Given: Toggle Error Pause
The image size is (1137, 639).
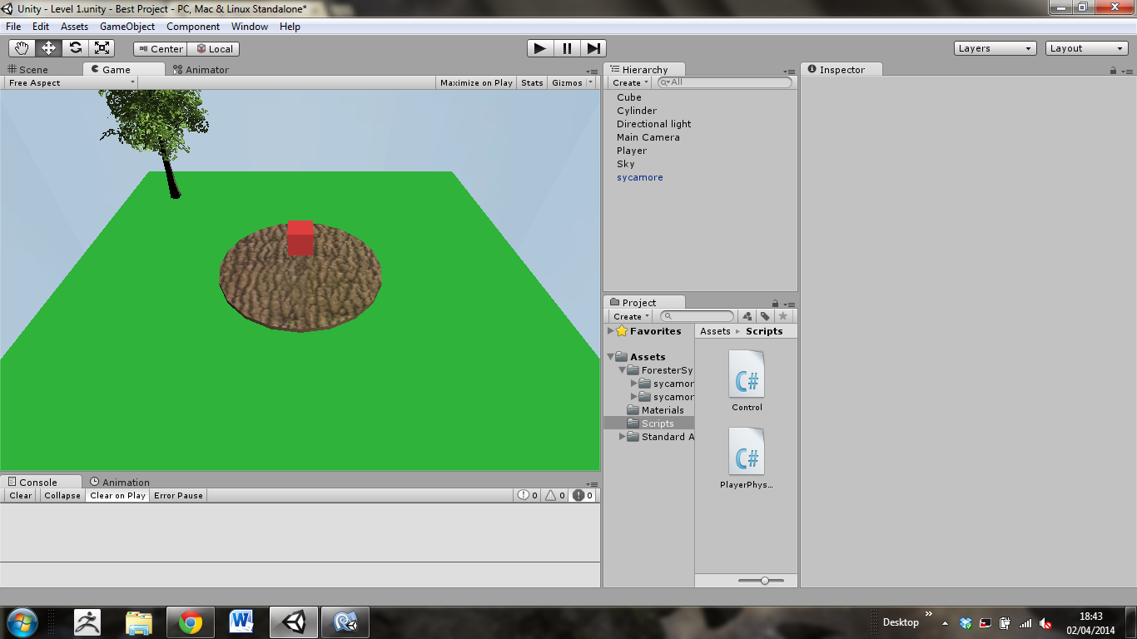Looking at the screenshot, I should click(x=178, y=495).
